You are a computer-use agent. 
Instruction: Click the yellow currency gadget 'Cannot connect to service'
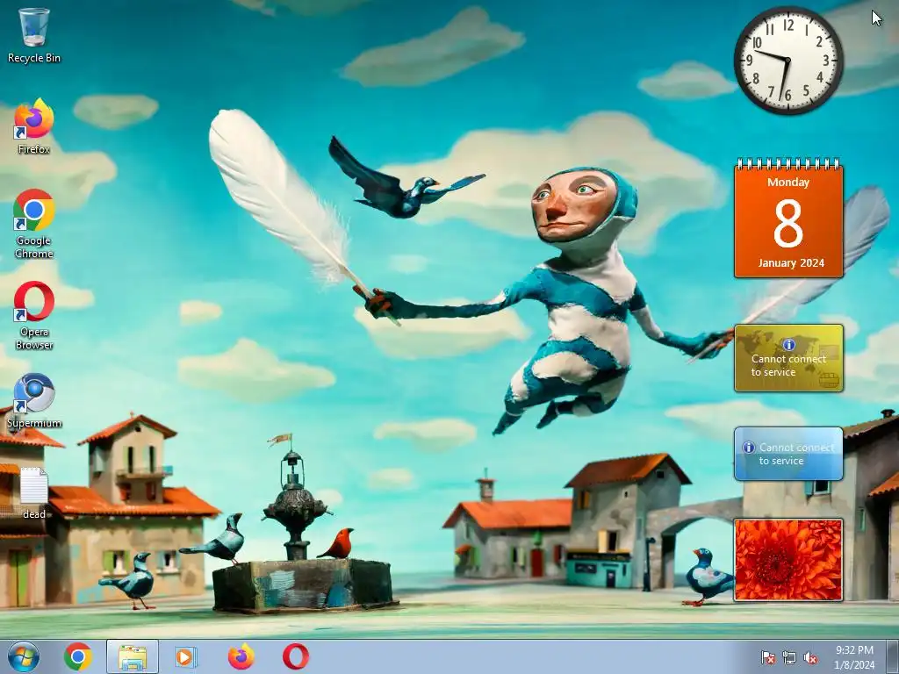tap(788, 358)
